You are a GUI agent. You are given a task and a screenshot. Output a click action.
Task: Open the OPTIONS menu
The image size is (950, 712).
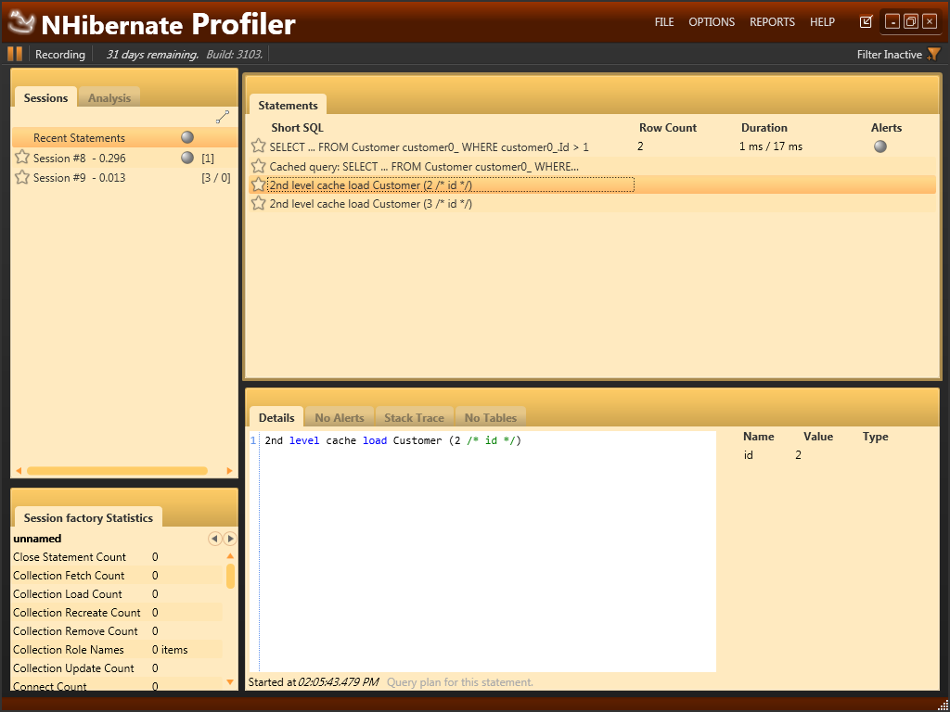[x=712, y=22]
